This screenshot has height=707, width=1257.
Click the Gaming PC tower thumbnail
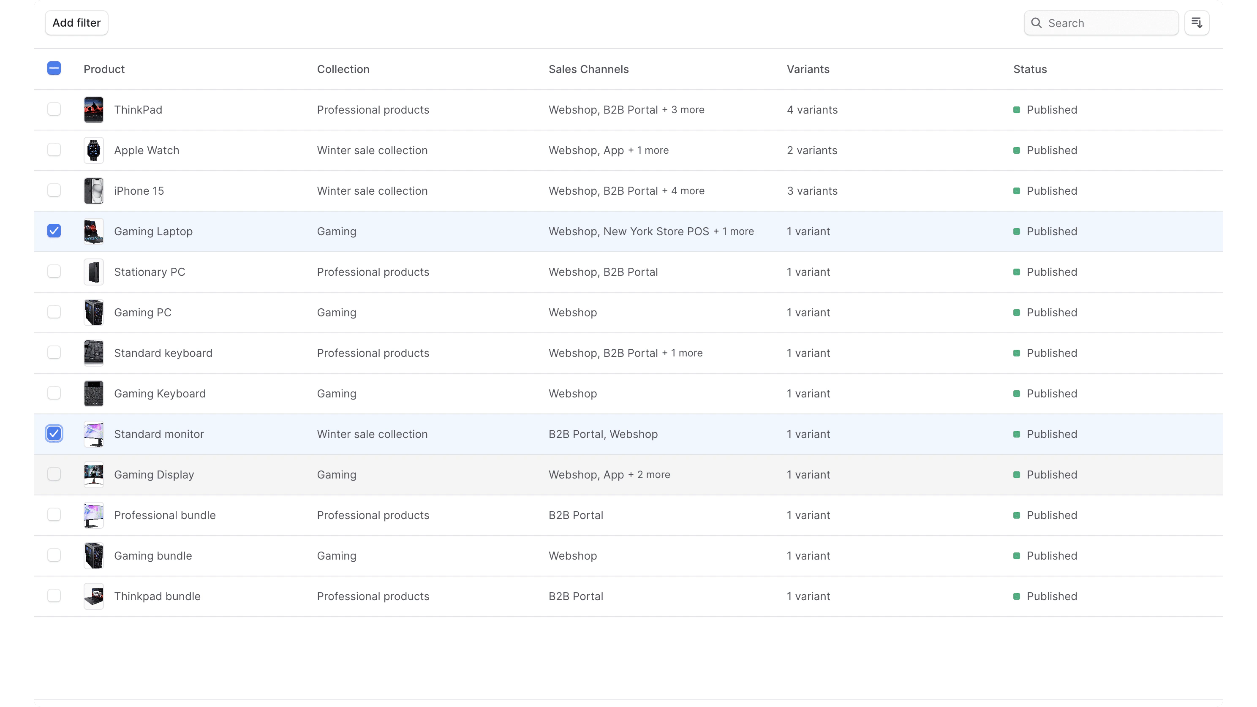pyautogui.click(x=94, y=312)
